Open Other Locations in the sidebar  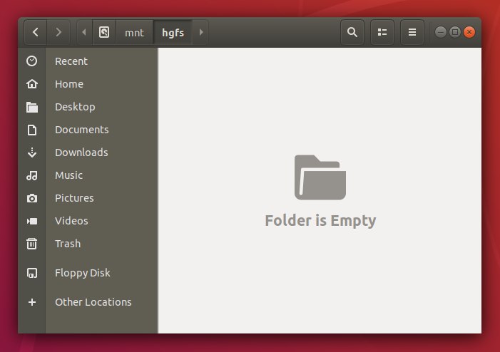(93, 302)
